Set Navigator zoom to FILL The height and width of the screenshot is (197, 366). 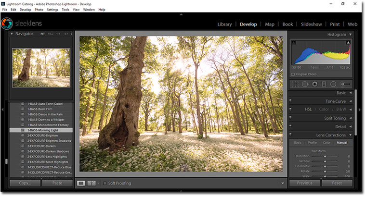point(51,34)
